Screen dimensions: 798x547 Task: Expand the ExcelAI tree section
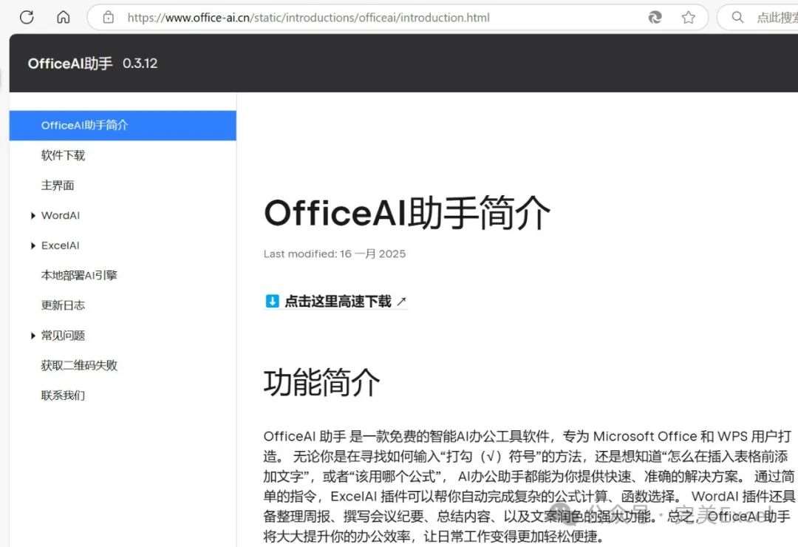(x=33, y=245)
